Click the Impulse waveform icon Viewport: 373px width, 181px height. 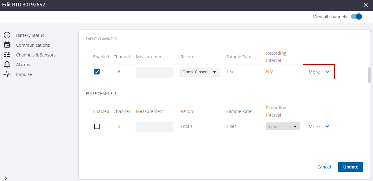7,74
